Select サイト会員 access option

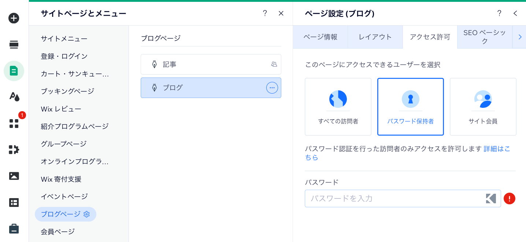tap(483, 106)
